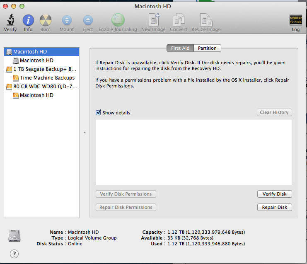Click the Mount toolbar icon
The height and width of the screenshot is (264, 307).
coord(67,20)
